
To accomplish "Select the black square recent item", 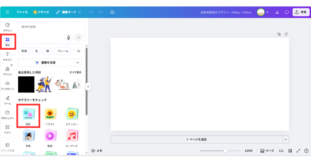I will pyautogui.click(x=26, y=85).
